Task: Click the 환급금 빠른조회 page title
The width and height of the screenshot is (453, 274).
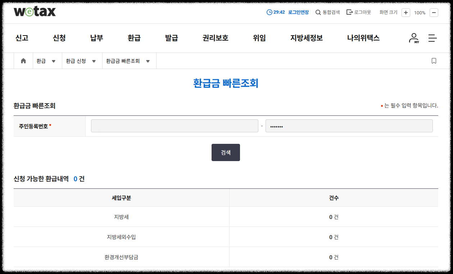Action: 226,83
